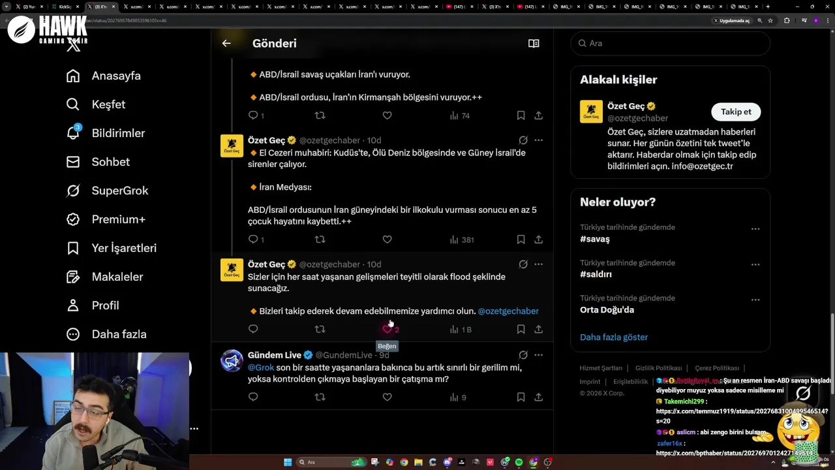This screenshot has height=470, width=835.
Task: Open Profil in the sidebar
Action: tap(93, 305)
